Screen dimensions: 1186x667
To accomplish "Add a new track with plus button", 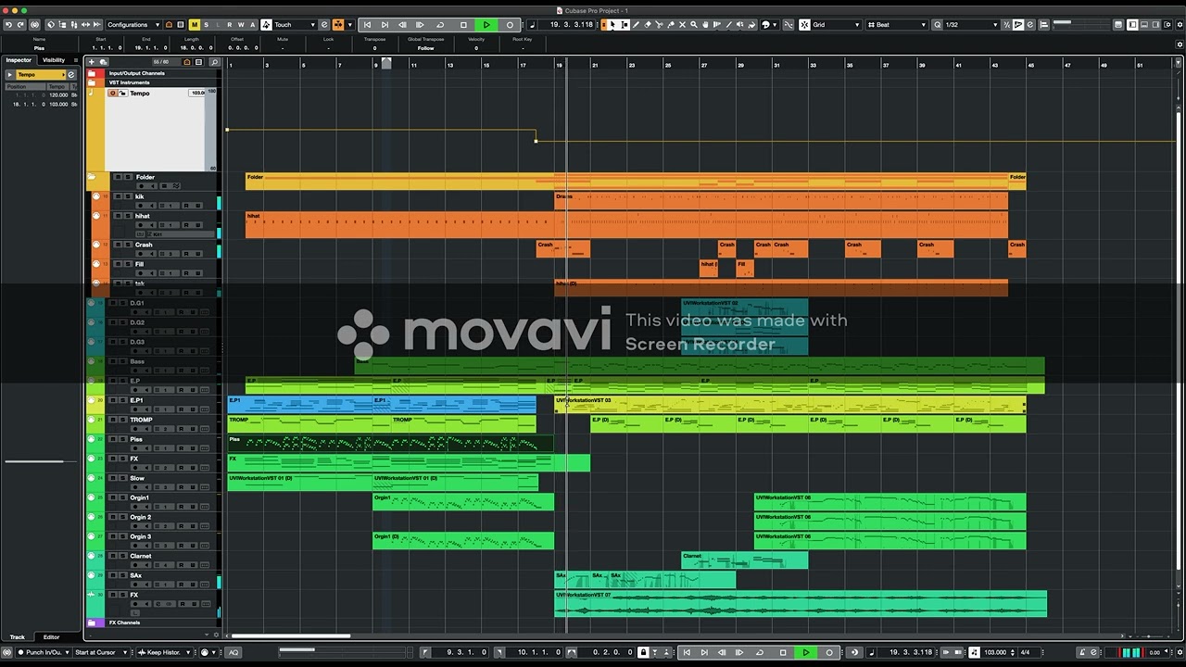I will [91, 62].
